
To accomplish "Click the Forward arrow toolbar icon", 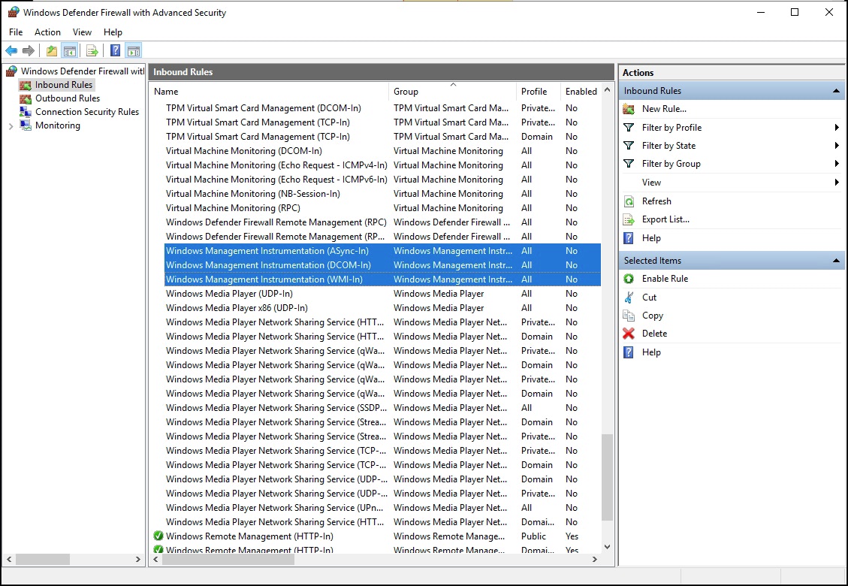I will pyautogui.click(x=28, y=51).
